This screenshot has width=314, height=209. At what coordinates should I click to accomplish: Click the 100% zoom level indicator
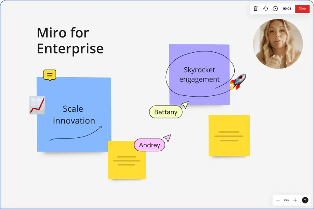[287, 200]
